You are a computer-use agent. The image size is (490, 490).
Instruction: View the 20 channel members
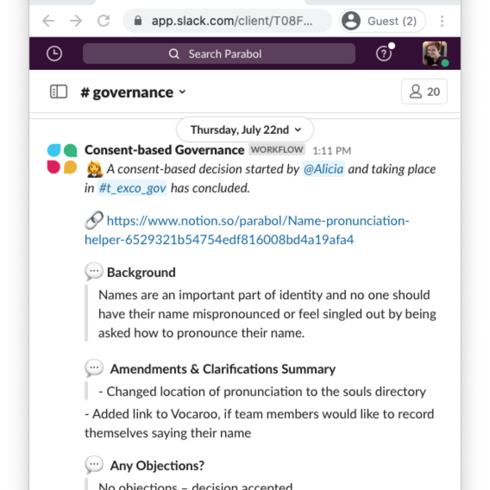424,92
